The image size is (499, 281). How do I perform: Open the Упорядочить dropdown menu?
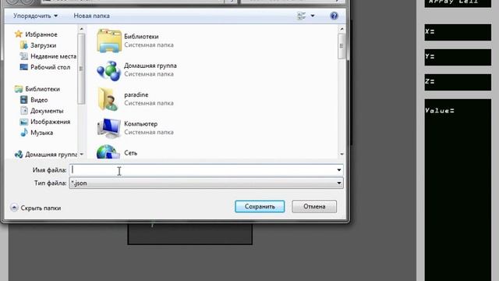[x=35, y=16]
